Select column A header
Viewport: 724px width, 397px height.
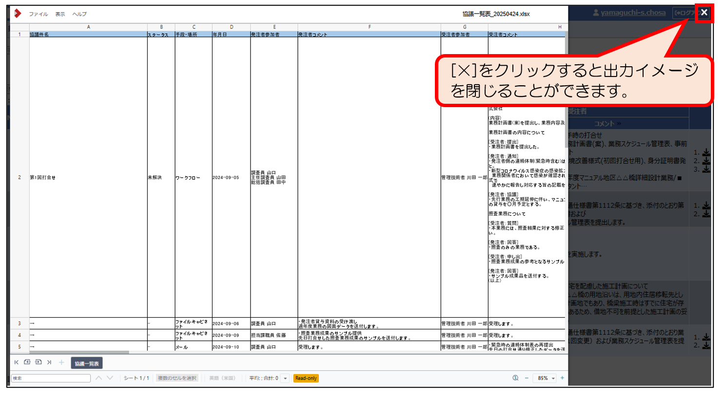(x=88, y=27)
